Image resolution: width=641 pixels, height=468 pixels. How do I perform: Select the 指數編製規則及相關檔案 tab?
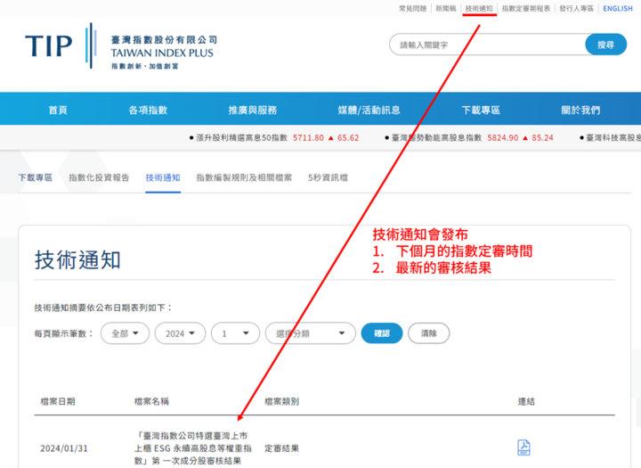pos(244,177)
